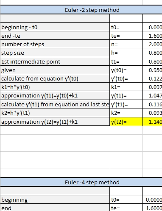This screenshot has width=162, height=211.
Task: Select the 'n=' symbol cell
Action: click(x=126, y=44)
